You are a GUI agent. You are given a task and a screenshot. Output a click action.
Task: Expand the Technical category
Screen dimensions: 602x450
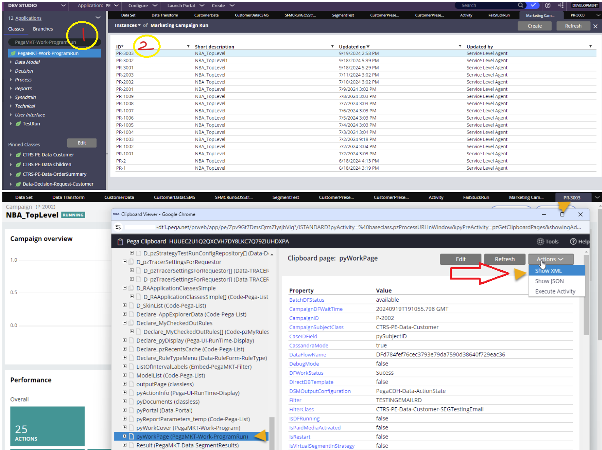click(11, 106)
